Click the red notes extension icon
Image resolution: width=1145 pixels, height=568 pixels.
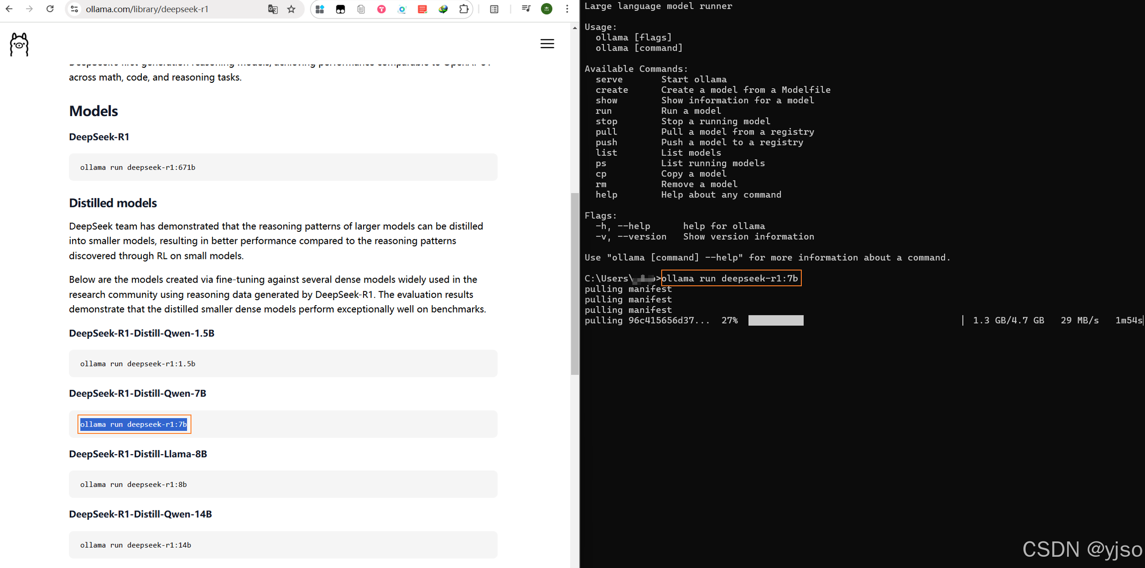[422, 9]
